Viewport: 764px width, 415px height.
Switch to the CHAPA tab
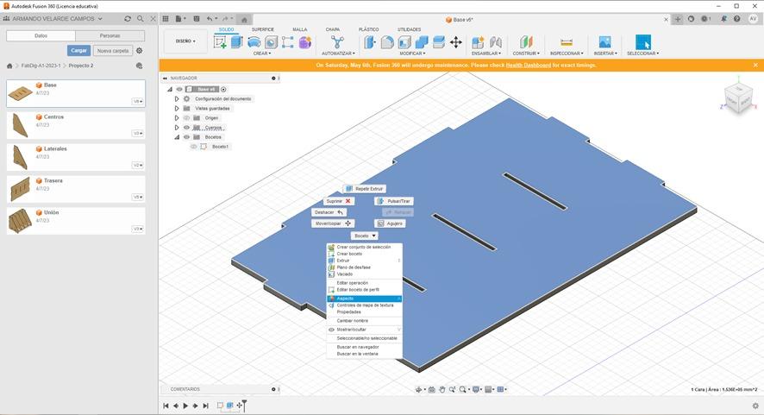click(x=333, y=29)
